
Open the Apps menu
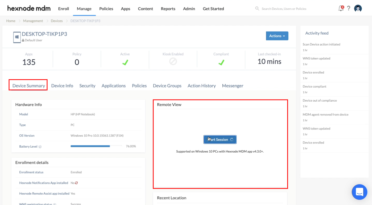click(x=126, y=9)
